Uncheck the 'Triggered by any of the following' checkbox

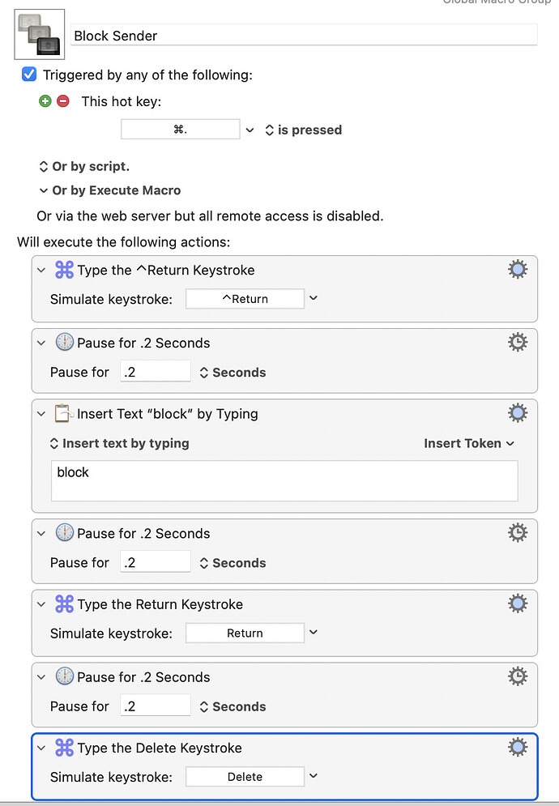pyautogui.click(x=29, y=75)
